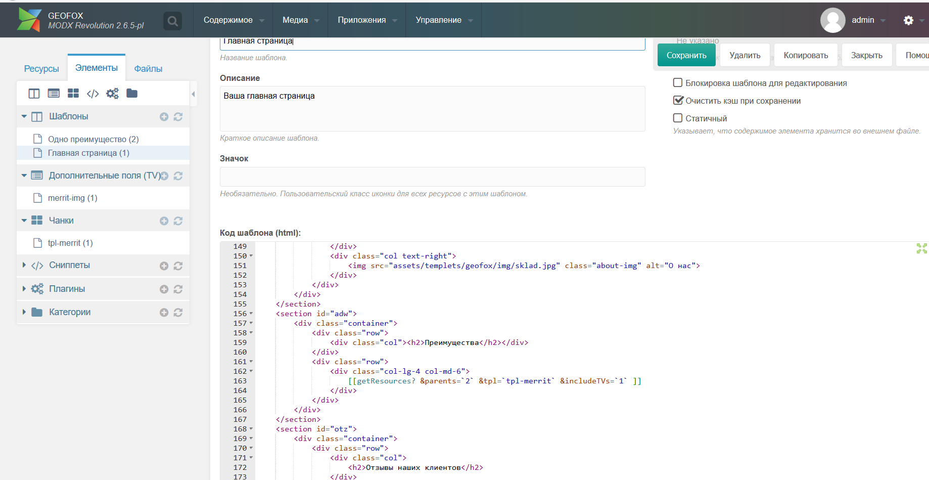Viewport: 929px width, 480px height.
Task: Refresh the Плагины section
Action: [178, 289]
